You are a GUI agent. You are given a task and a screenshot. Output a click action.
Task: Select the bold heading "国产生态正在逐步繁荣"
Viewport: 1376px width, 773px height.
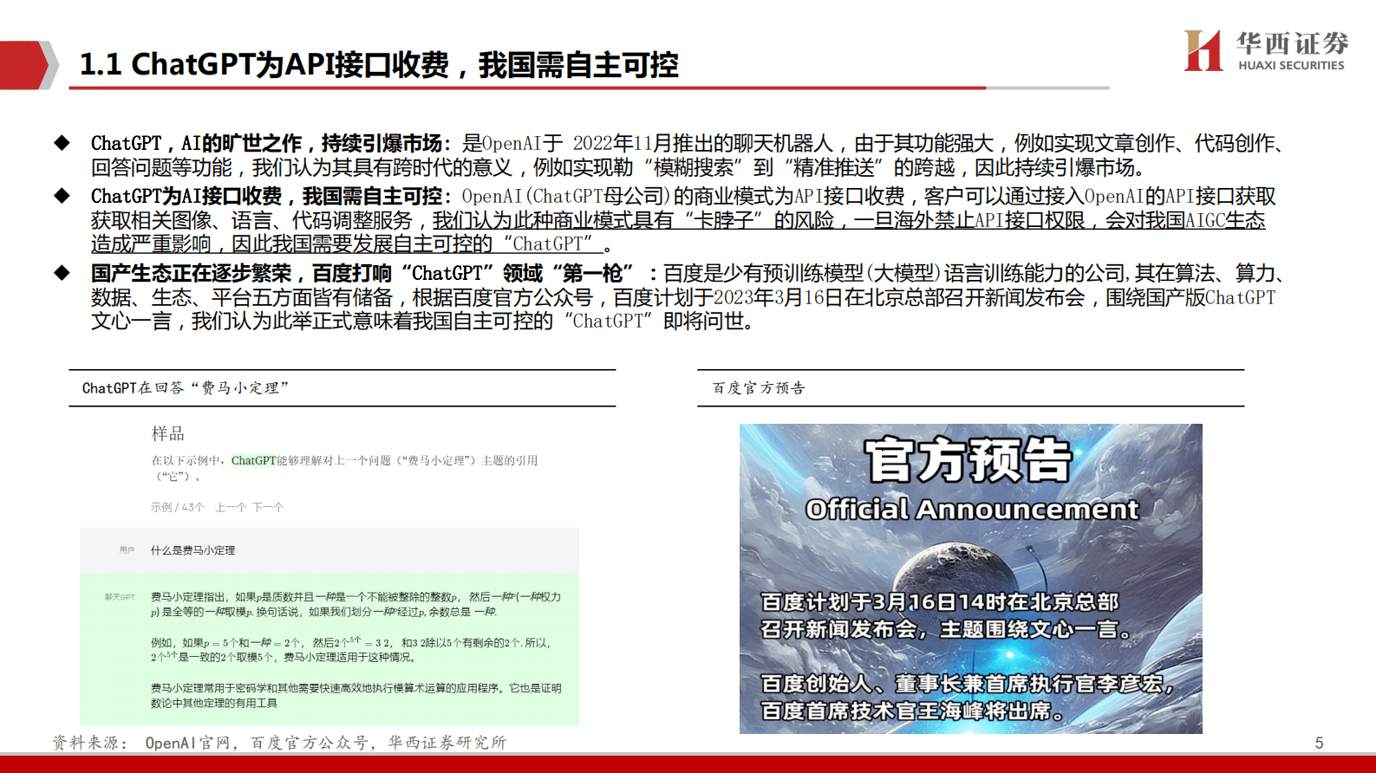pos(191,274)
